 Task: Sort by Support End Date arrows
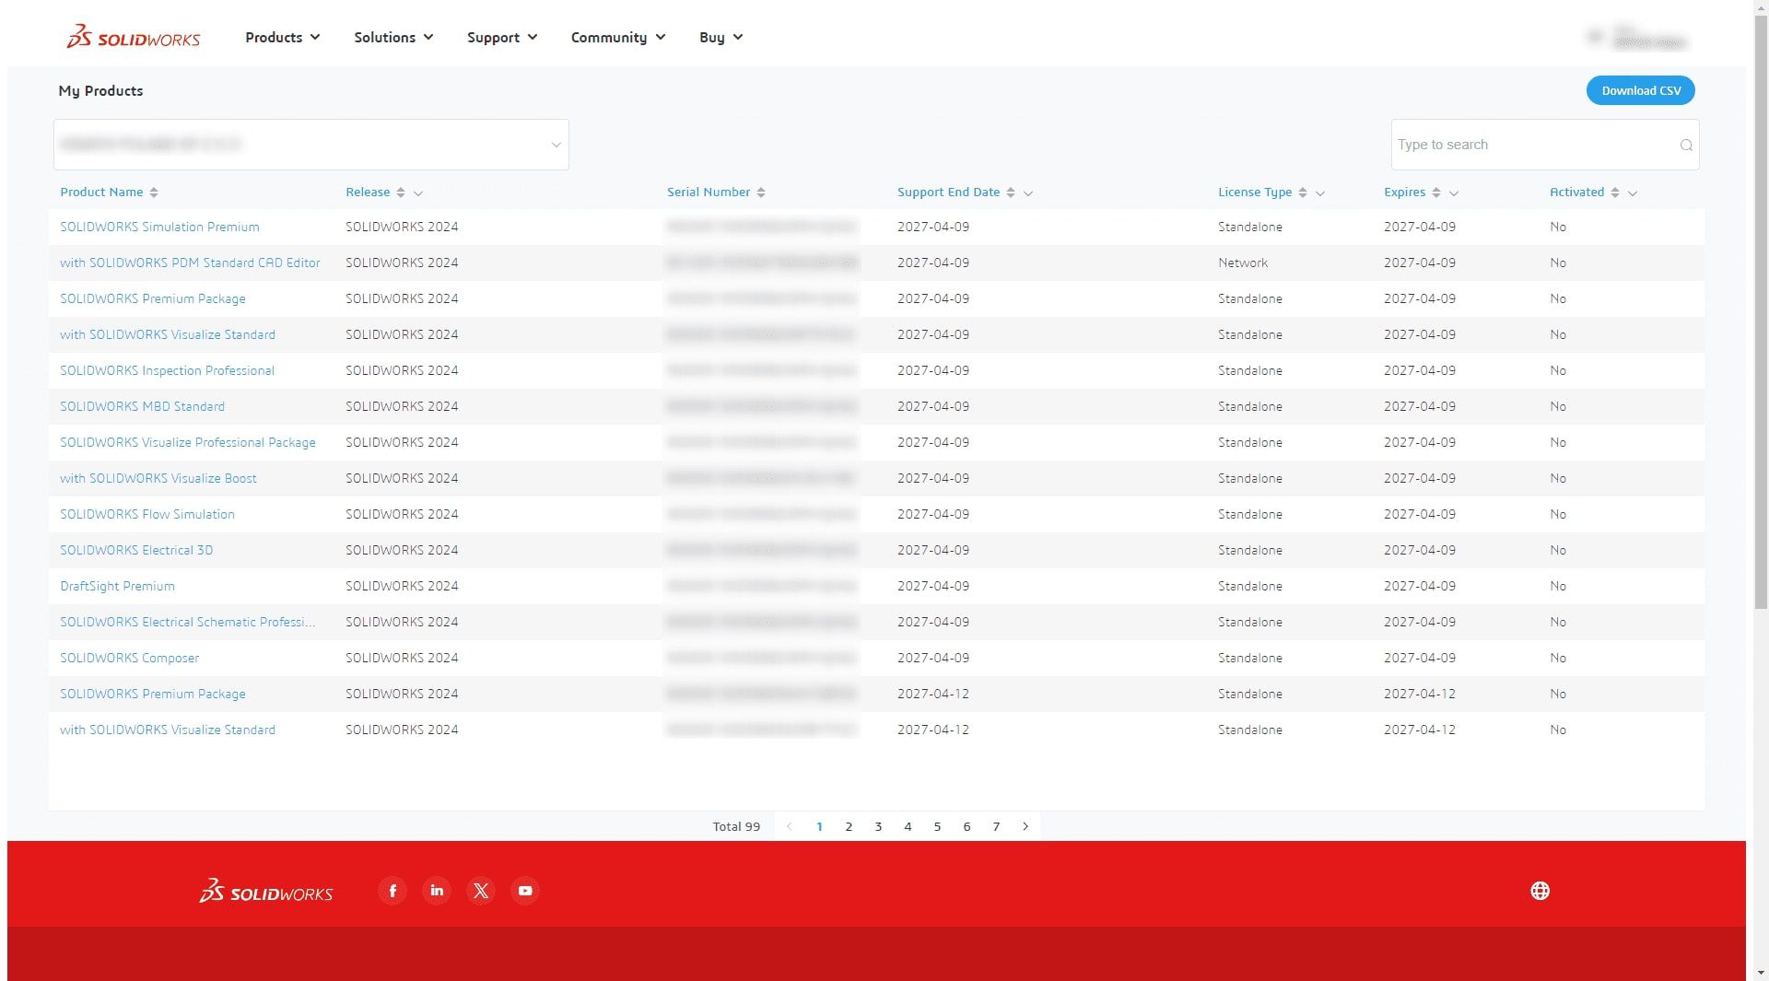pos(1011,193)
